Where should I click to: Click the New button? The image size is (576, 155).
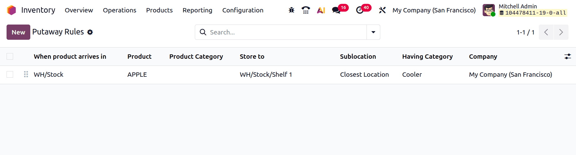(x=18, y=32)
